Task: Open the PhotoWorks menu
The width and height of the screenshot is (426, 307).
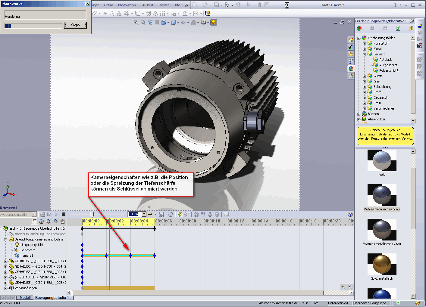Action: [x=127, y=5]
